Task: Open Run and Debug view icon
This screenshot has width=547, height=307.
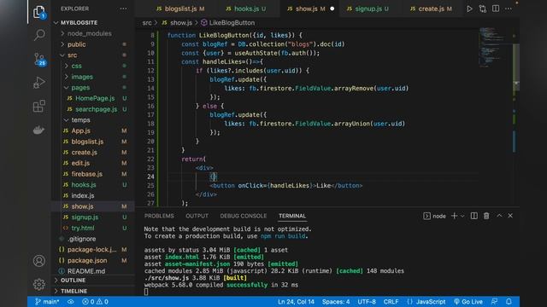Action: [38, 83]
